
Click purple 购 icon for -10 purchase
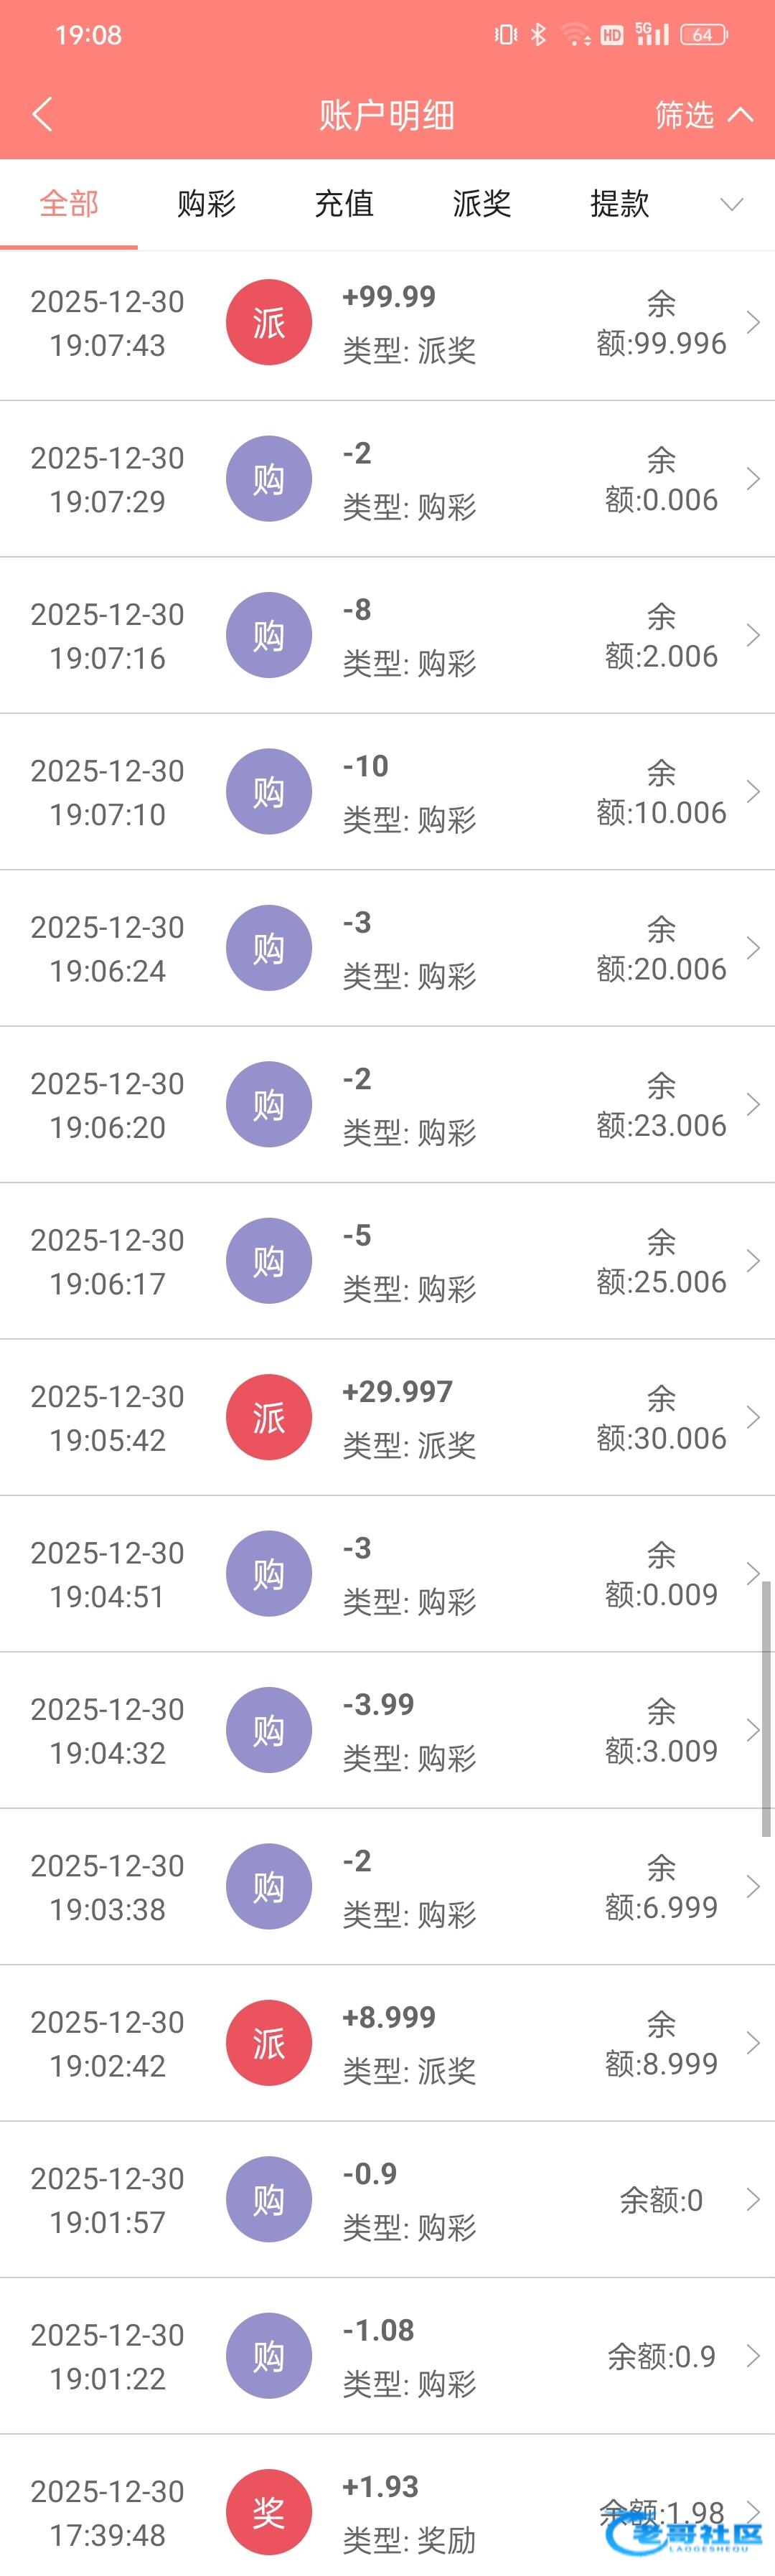(268, 792)
